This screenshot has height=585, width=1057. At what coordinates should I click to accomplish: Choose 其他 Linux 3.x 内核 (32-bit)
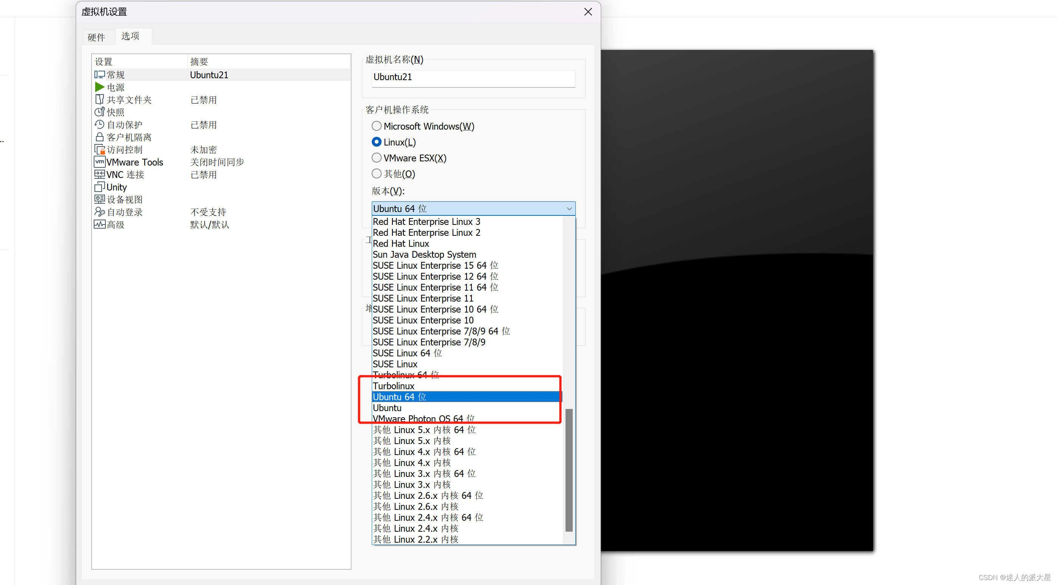point(467,484)
